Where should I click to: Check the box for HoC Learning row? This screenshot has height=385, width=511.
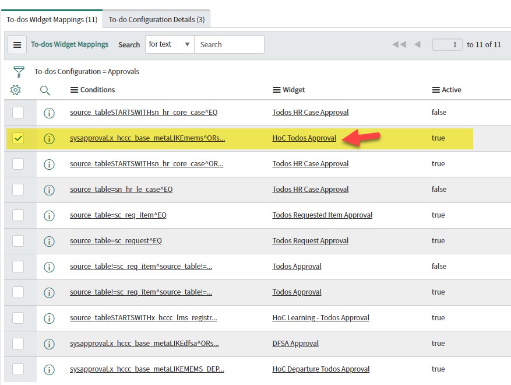tap(18, 318)
